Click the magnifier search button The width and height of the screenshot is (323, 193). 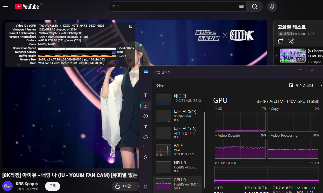(254, 6)
